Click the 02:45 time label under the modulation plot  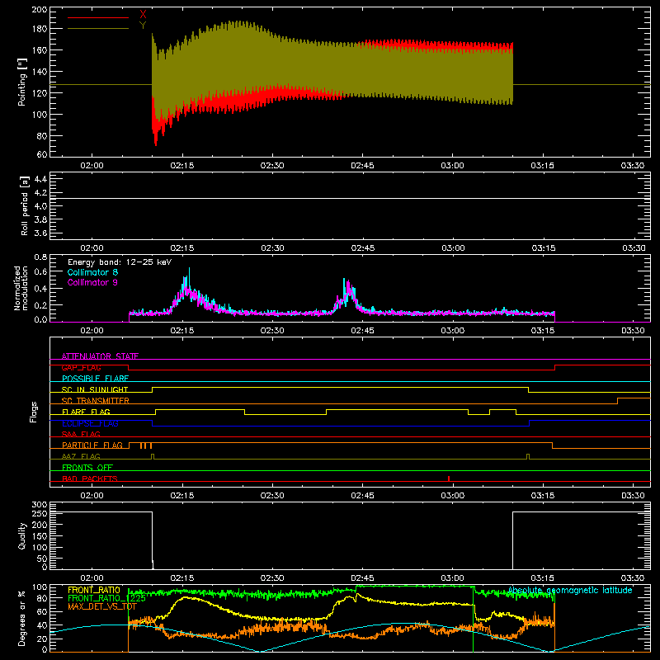(x=362, y=331)
